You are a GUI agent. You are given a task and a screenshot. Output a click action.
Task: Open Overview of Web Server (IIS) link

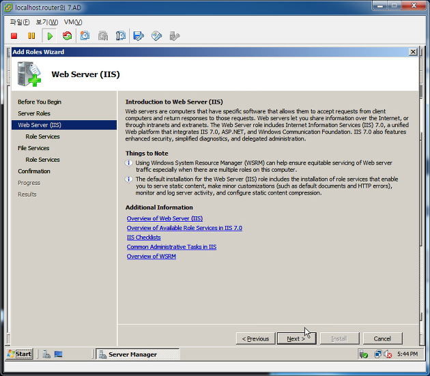164,218
